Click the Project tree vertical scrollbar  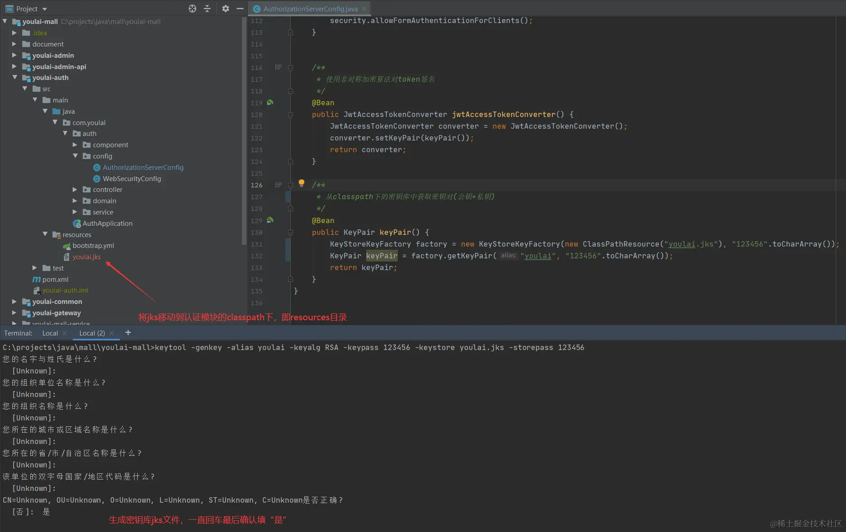click(244, 131)
